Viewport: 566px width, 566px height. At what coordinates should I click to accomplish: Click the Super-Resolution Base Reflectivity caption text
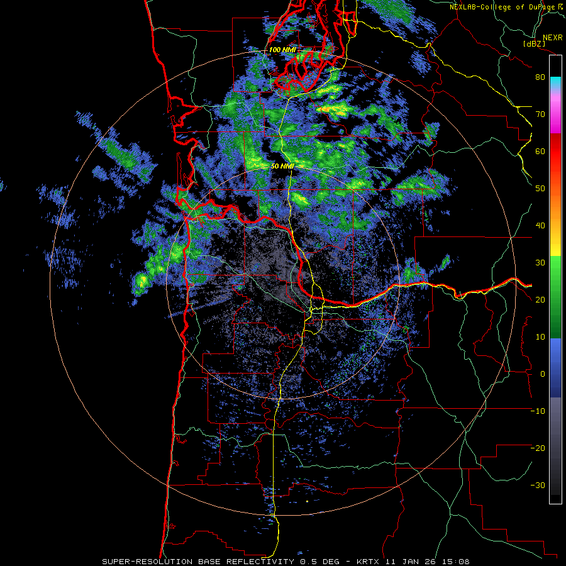[286, 562]
